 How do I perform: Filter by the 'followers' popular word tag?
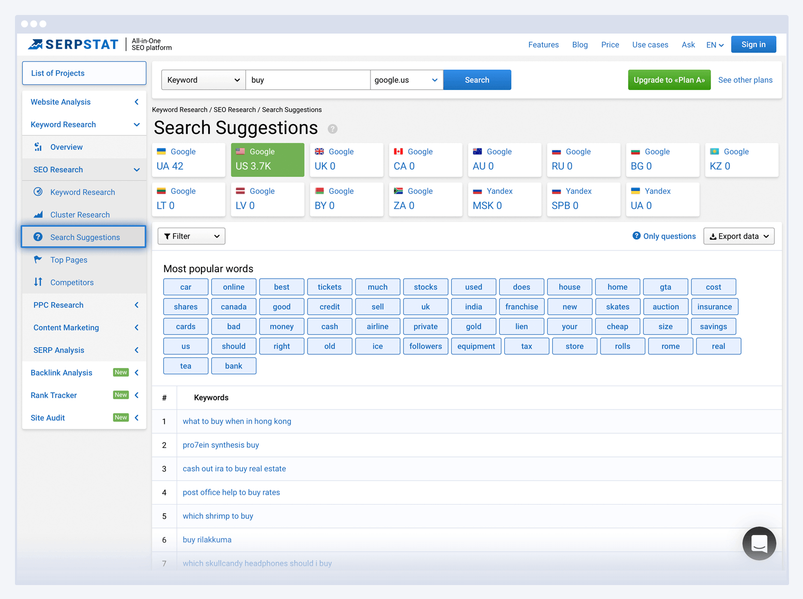coord(426,346)
